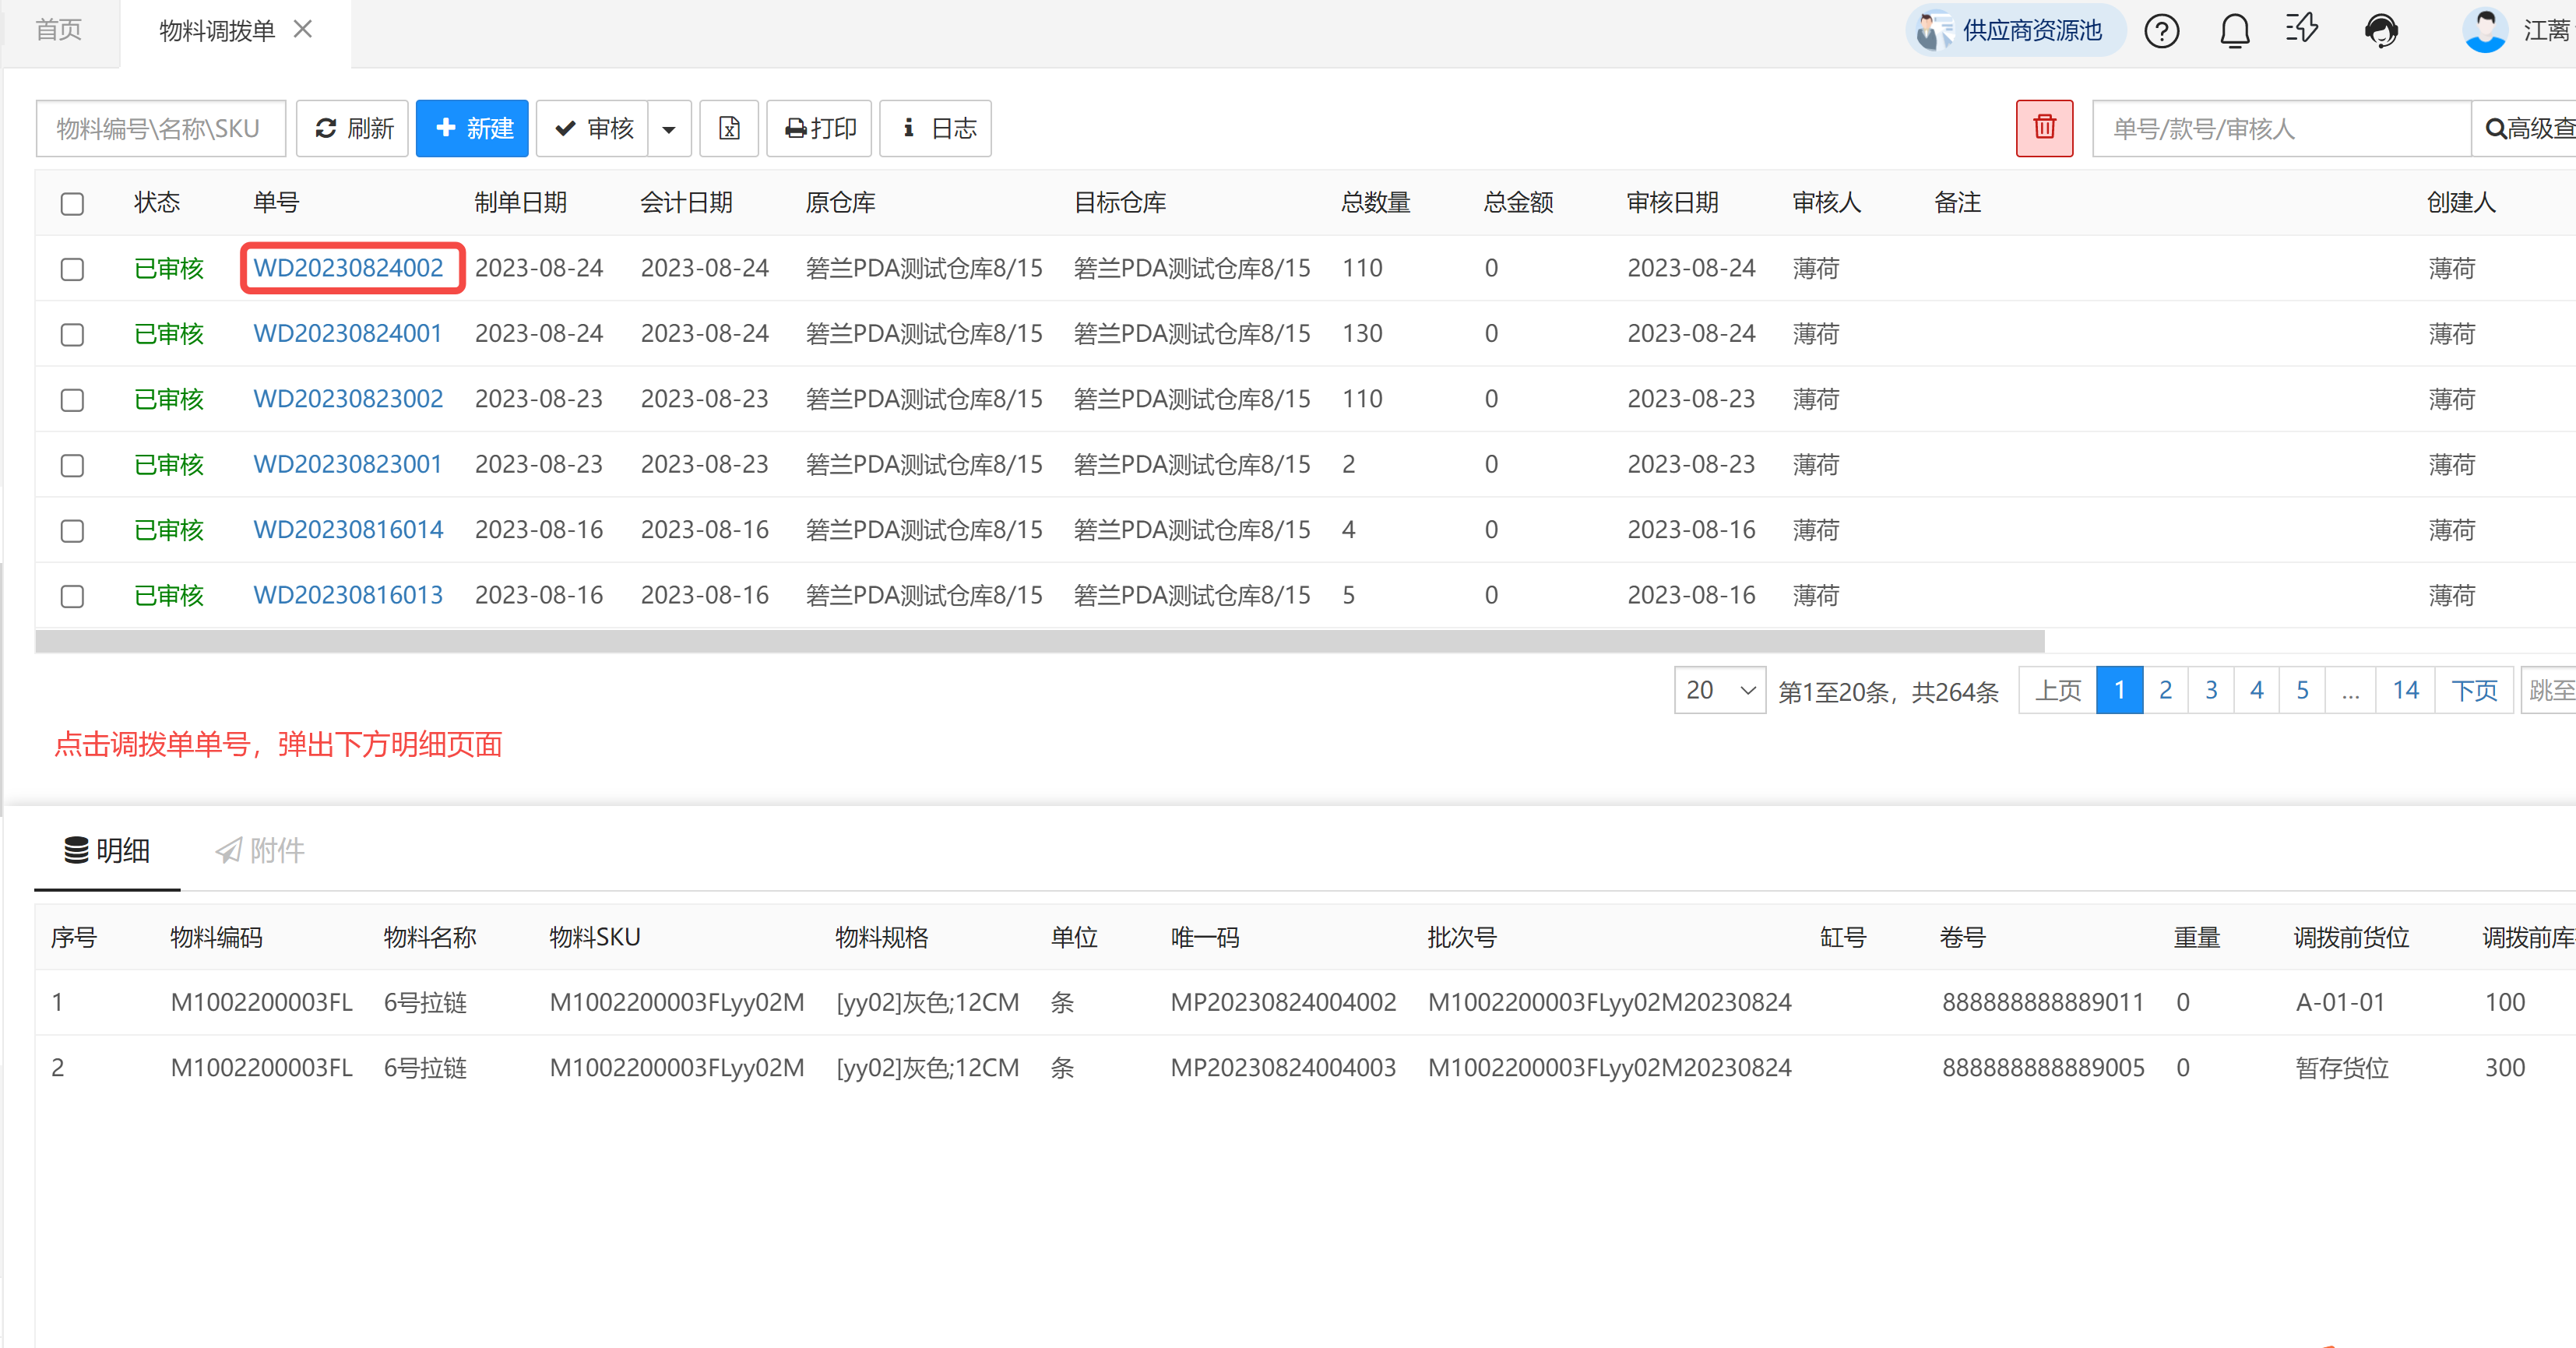2576x1348 pixels.
Task: Check the row for WD20230824001
Action: [x=72, y=334]
